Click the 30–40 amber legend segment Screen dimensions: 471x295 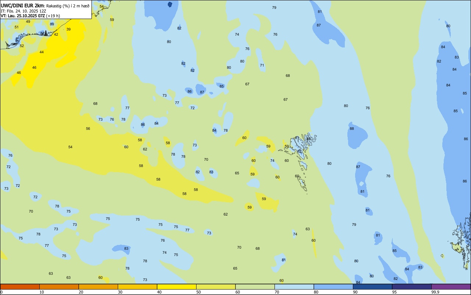tap(137, 287)
